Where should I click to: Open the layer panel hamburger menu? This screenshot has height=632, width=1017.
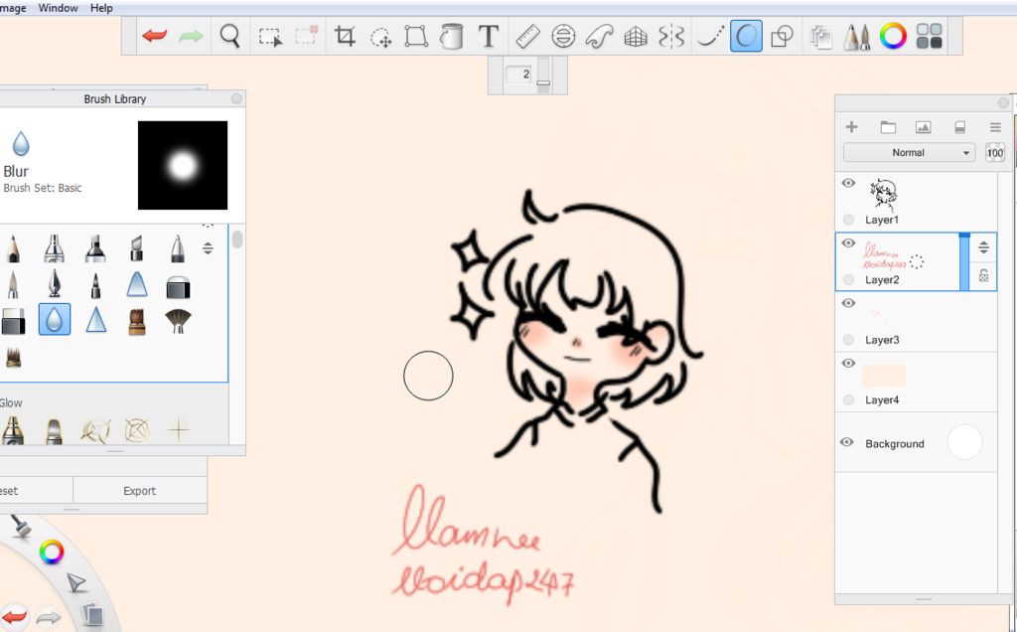coord(995,127)
